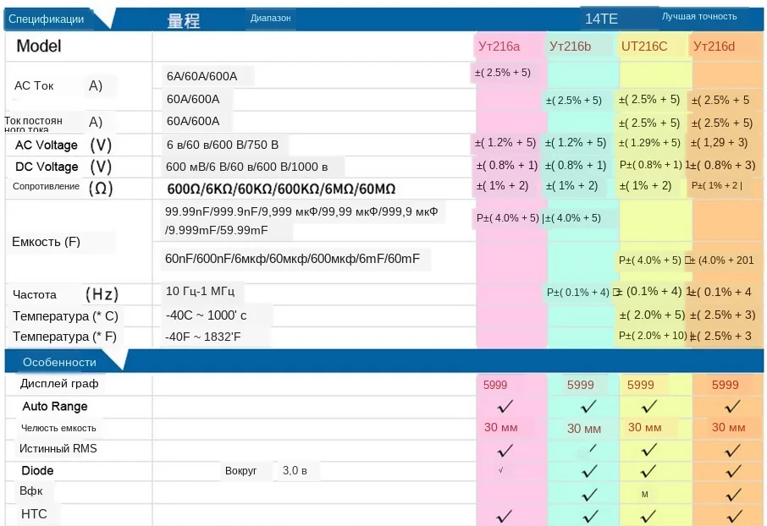This screenshot has height=526, width=767.
Task: Click the 600 мВ/6 В/60 в/600 В/1000 в range
Action: pyautogui.click(x=246, y=167)
